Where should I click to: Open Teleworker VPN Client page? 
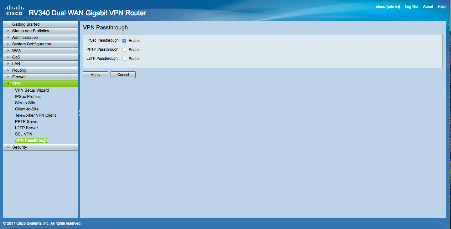(35, 115)
